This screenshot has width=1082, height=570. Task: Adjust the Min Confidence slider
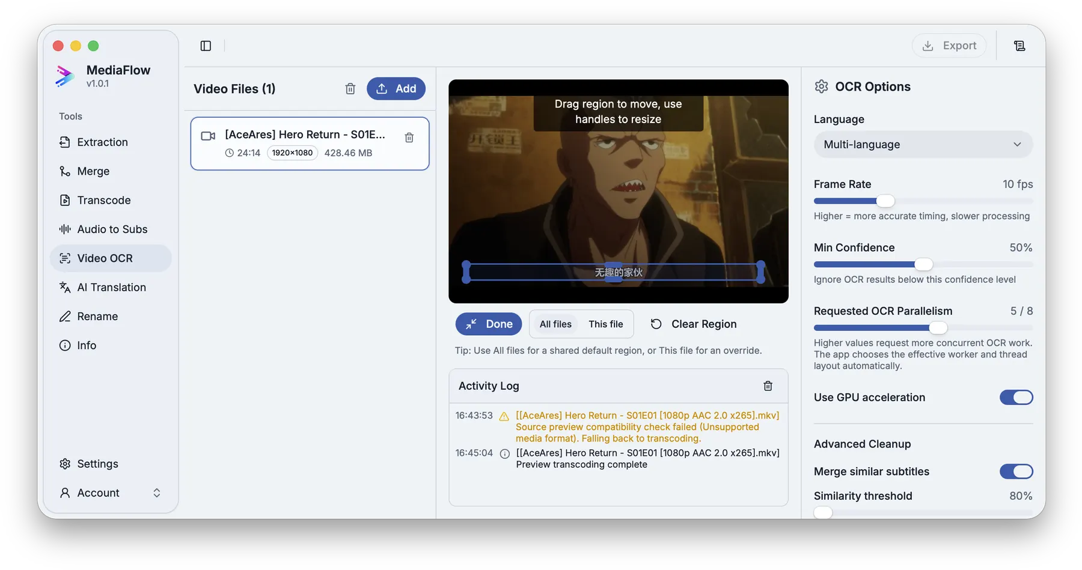923,264
